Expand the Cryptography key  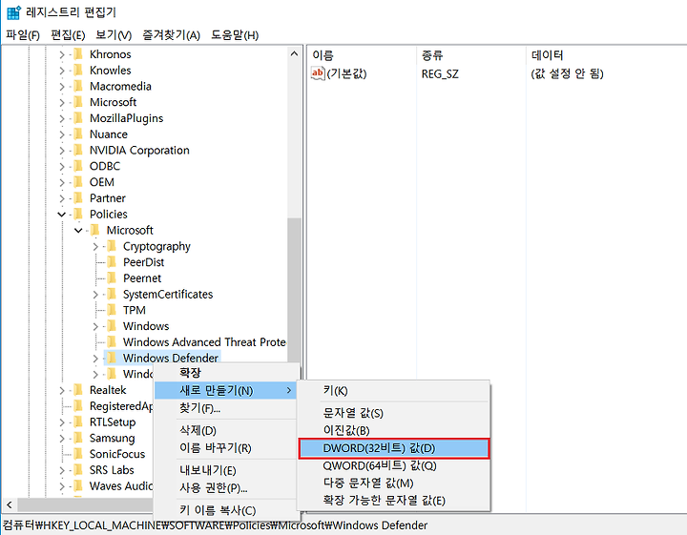pos(95,246)
